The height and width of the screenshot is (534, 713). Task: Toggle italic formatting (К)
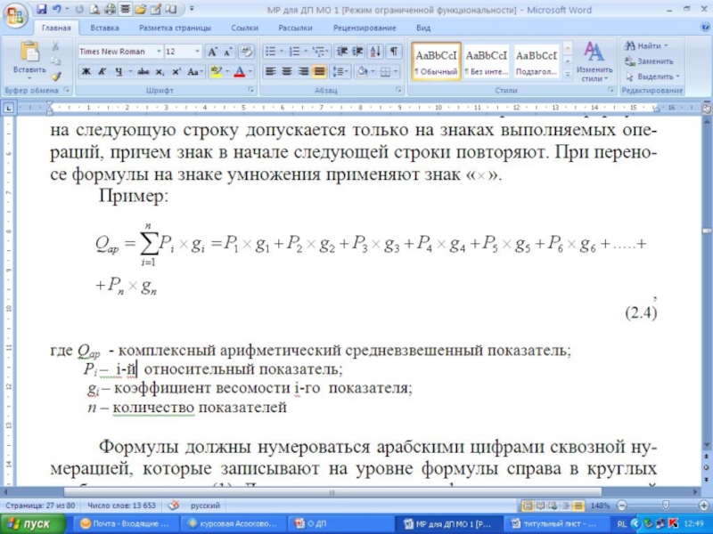[x=102, y=71]
